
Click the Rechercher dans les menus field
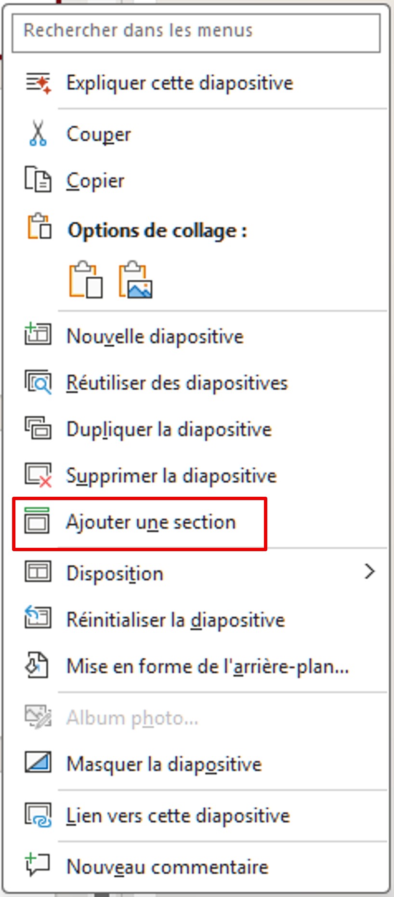tap(196, 31)
